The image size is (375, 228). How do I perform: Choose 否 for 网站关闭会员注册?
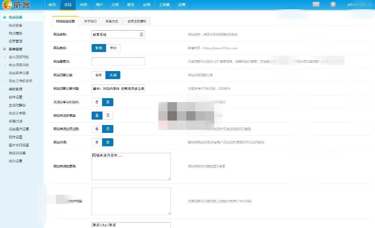click(108, 129)
